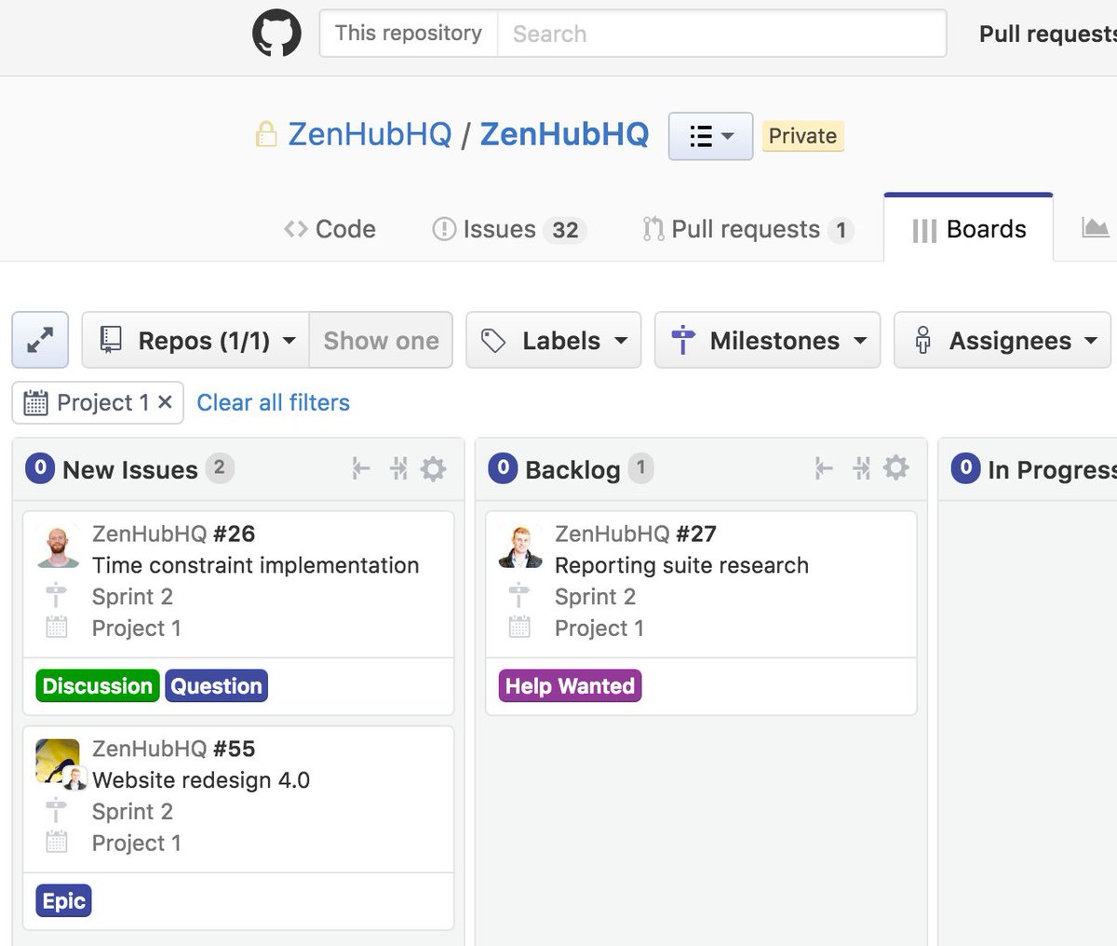Click milestone signpost icon on issue #55
The image size is (1117, 946).
pos(57,811)
